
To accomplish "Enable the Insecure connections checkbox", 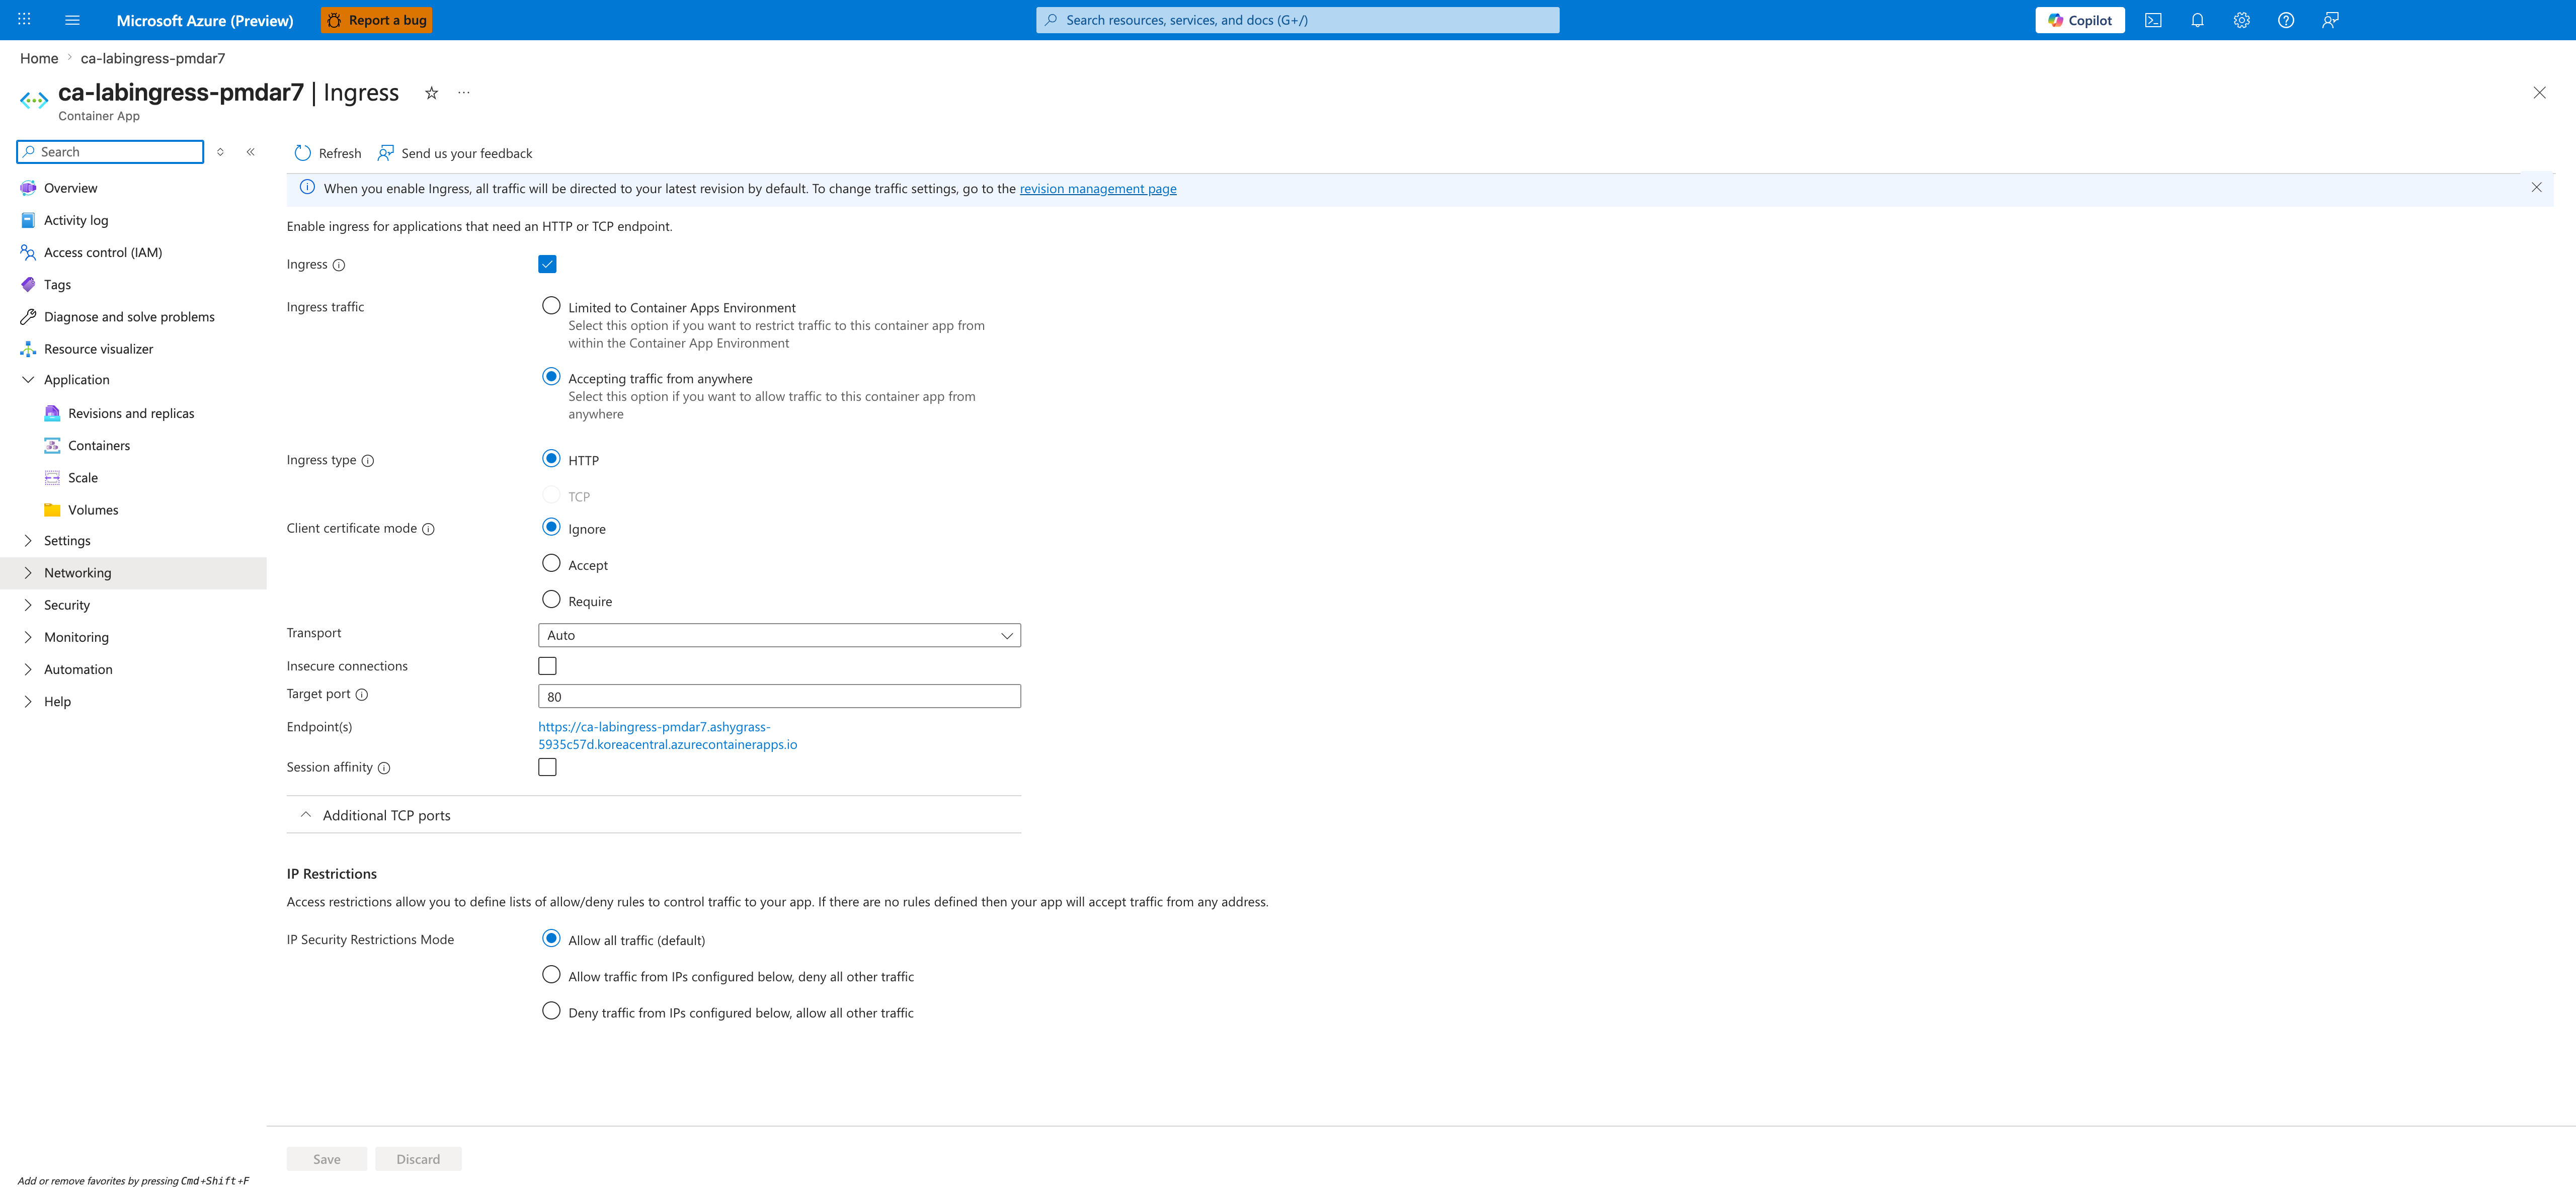I will 547,666.
